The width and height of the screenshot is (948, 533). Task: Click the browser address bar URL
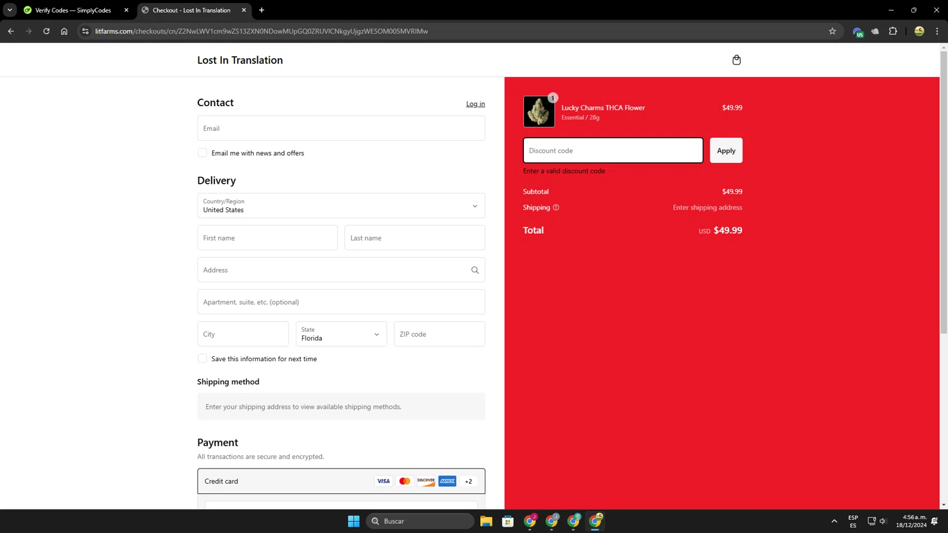coord(262,31)
